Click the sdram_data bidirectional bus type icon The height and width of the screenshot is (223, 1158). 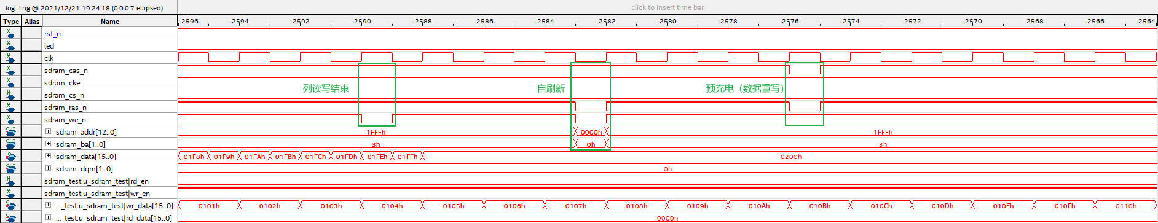coord(10,157)
